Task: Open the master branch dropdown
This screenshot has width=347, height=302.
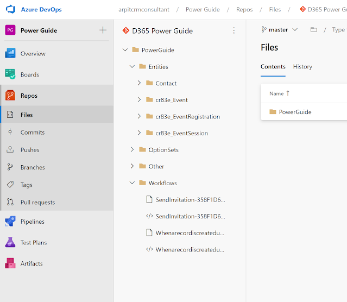Action: coord(280,30)
